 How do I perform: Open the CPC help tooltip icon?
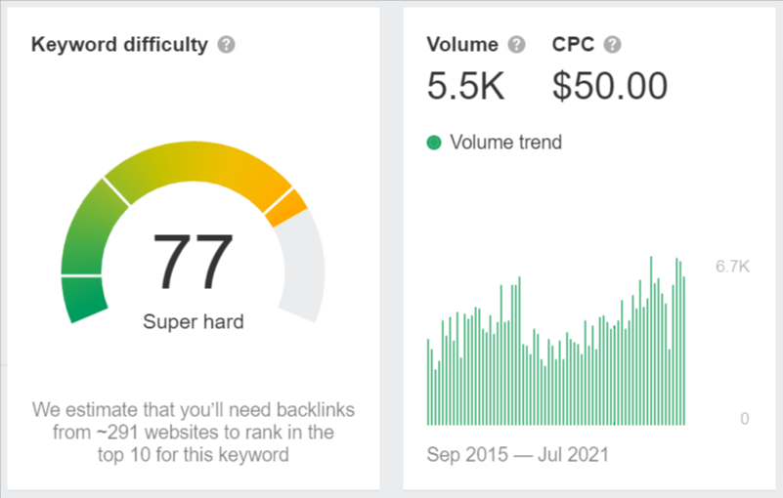pos(612,45)
